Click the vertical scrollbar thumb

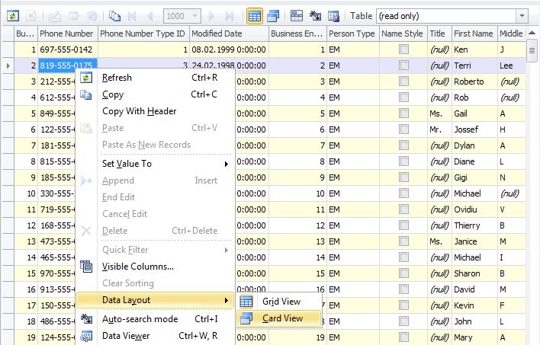(532, 50)
